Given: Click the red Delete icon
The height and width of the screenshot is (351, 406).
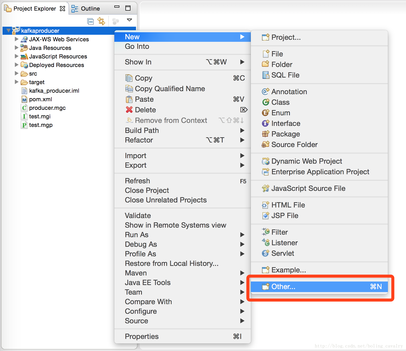Looking at the screenshot, I should click(129, 110).
